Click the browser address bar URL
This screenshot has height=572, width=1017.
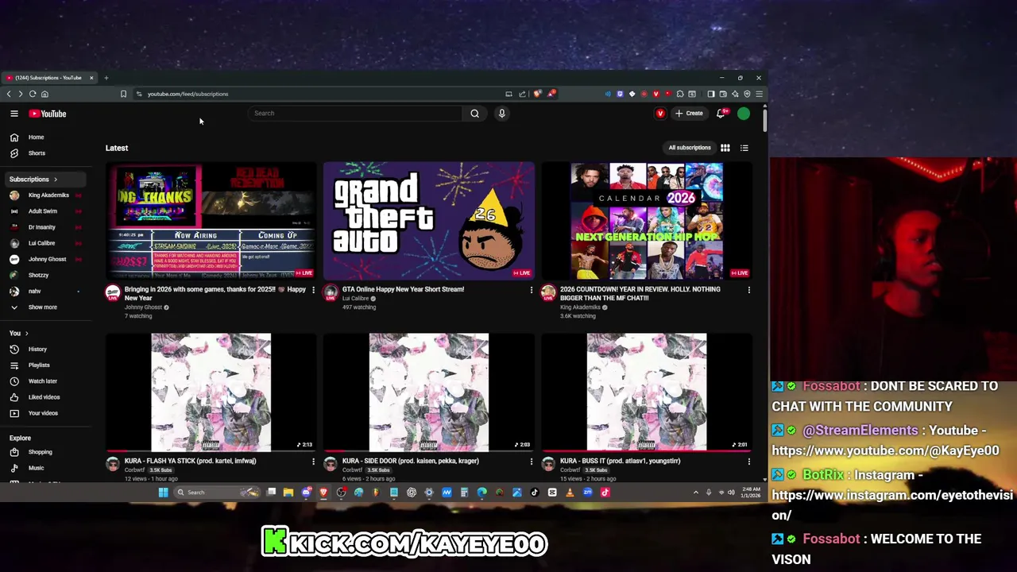188,94
